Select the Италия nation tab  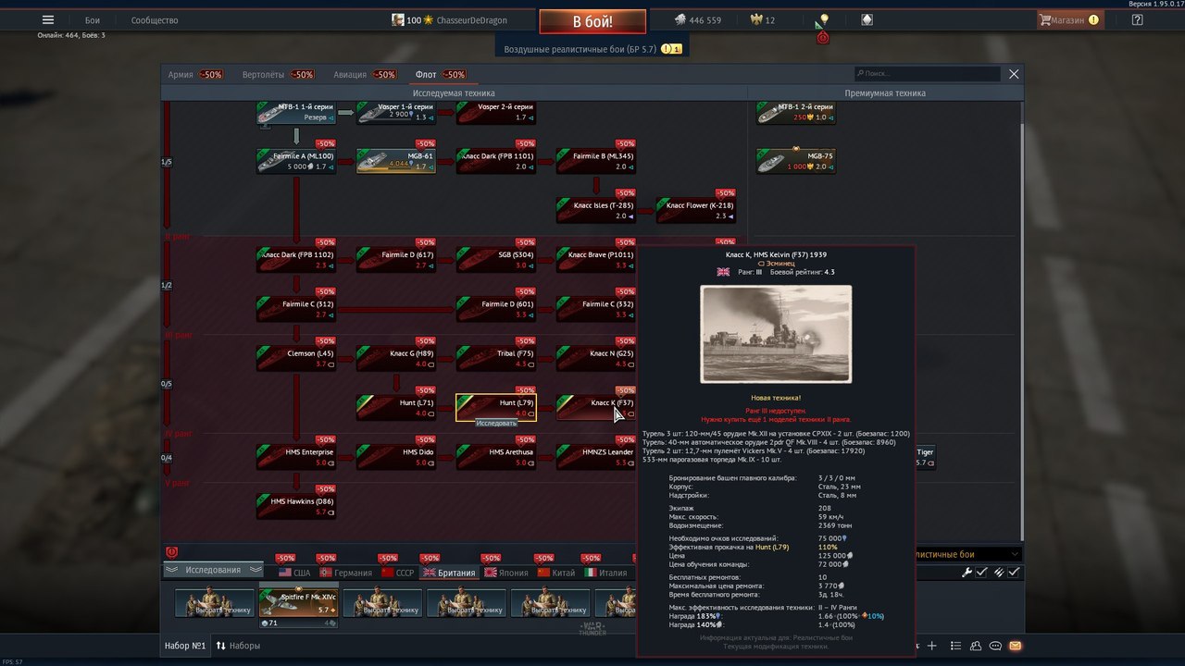pos(605,573)
